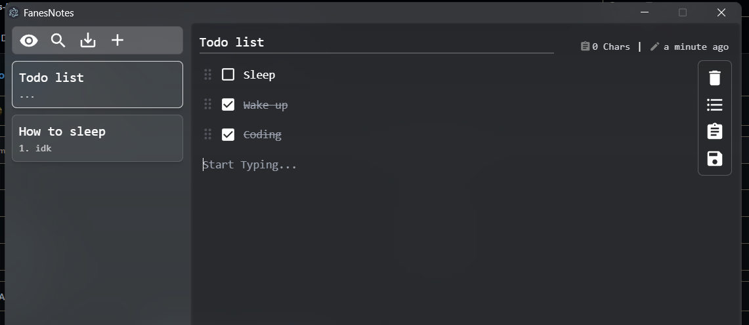This screenshot has width=749, height=325.
Task: Click the FanesNotes app icon in title bar
Action: click(14, 13)
